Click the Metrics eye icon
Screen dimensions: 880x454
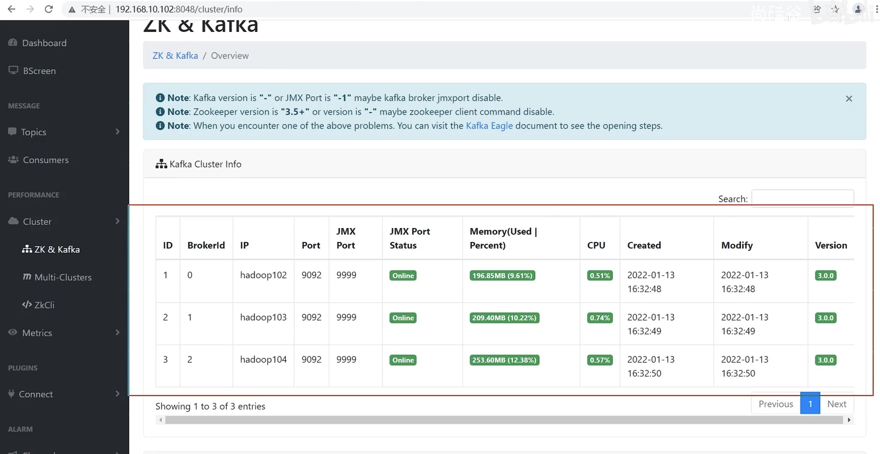tap(13, 332)
